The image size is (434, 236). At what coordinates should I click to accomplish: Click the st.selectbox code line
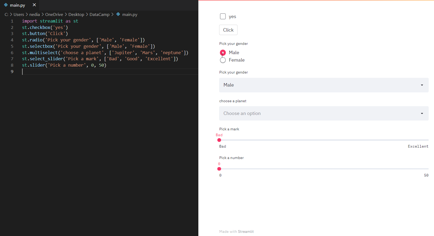(88, 46)
